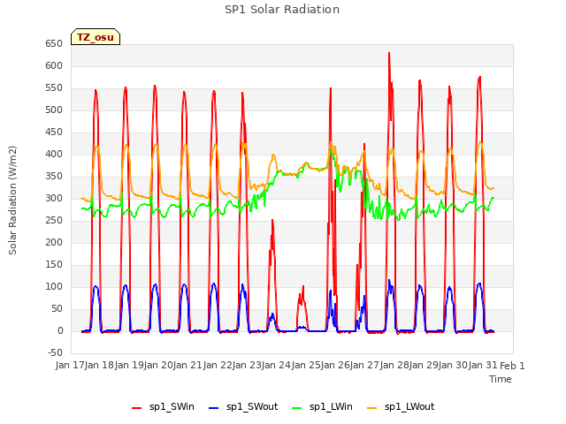Click the red sp1_SWin legend marker
Image resolution: width=566 pixels, height=424 pixels.
137,408
